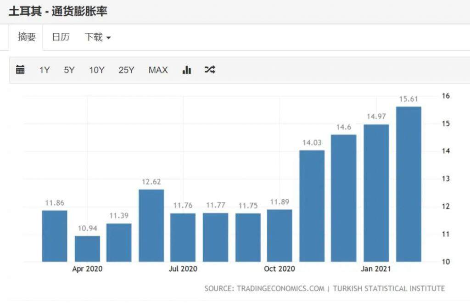Click the shuffle compare icon

click(x=210, y=70)
